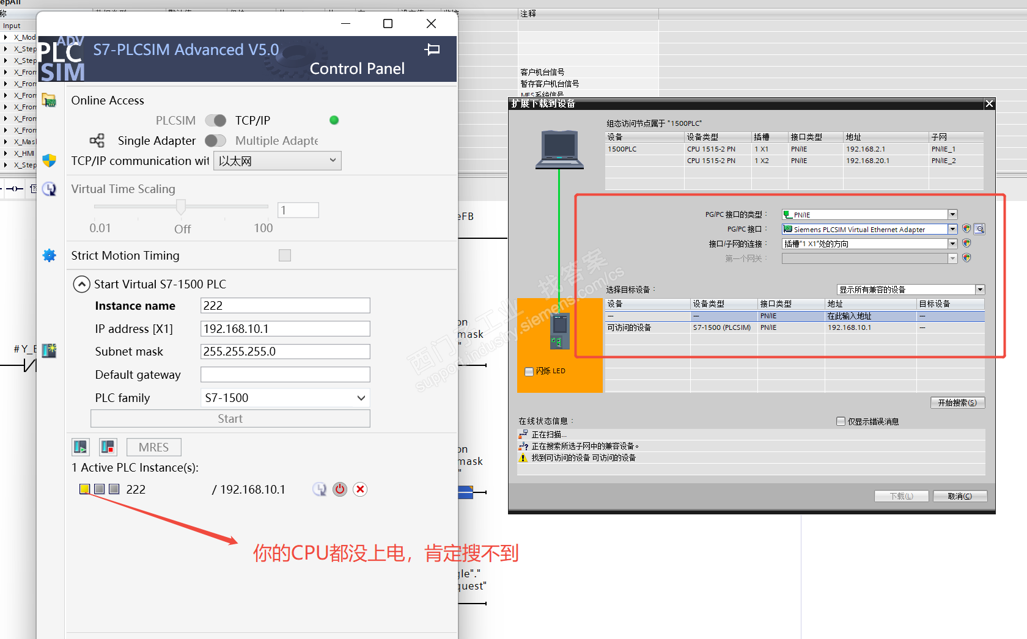Click the third gray LED of instance 222

(x=114, y=489)
